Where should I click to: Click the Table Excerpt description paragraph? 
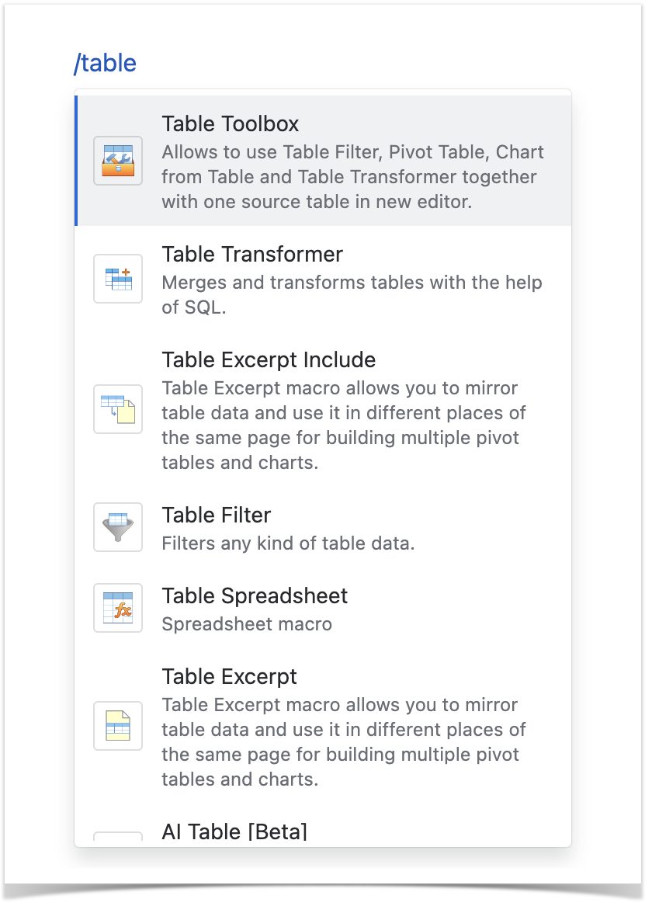[x=343, y=742]
